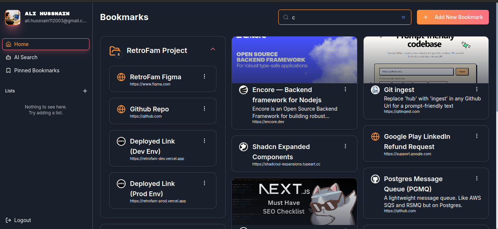Viewport: 498px width, 229px height.
Task: Open https://gitingest.com link
Action: tap(402, 111)
